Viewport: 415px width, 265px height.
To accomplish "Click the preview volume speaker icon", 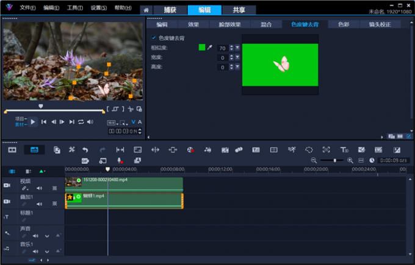I will coord(90,122).
